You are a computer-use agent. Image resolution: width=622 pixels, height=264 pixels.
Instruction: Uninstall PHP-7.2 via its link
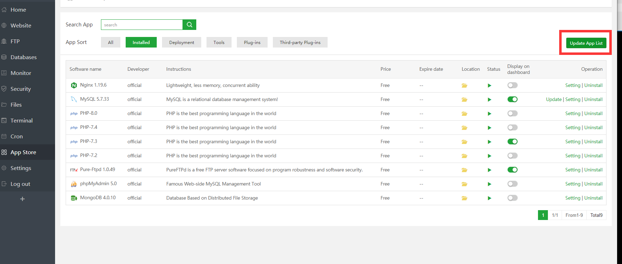593,156
